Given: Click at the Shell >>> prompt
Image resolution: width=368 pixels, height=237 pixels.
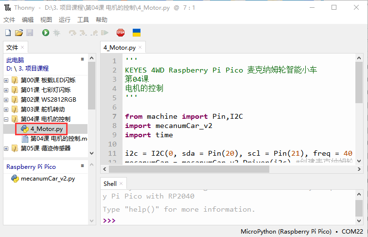Looking at the screenshot, I should tap(109, 220).
